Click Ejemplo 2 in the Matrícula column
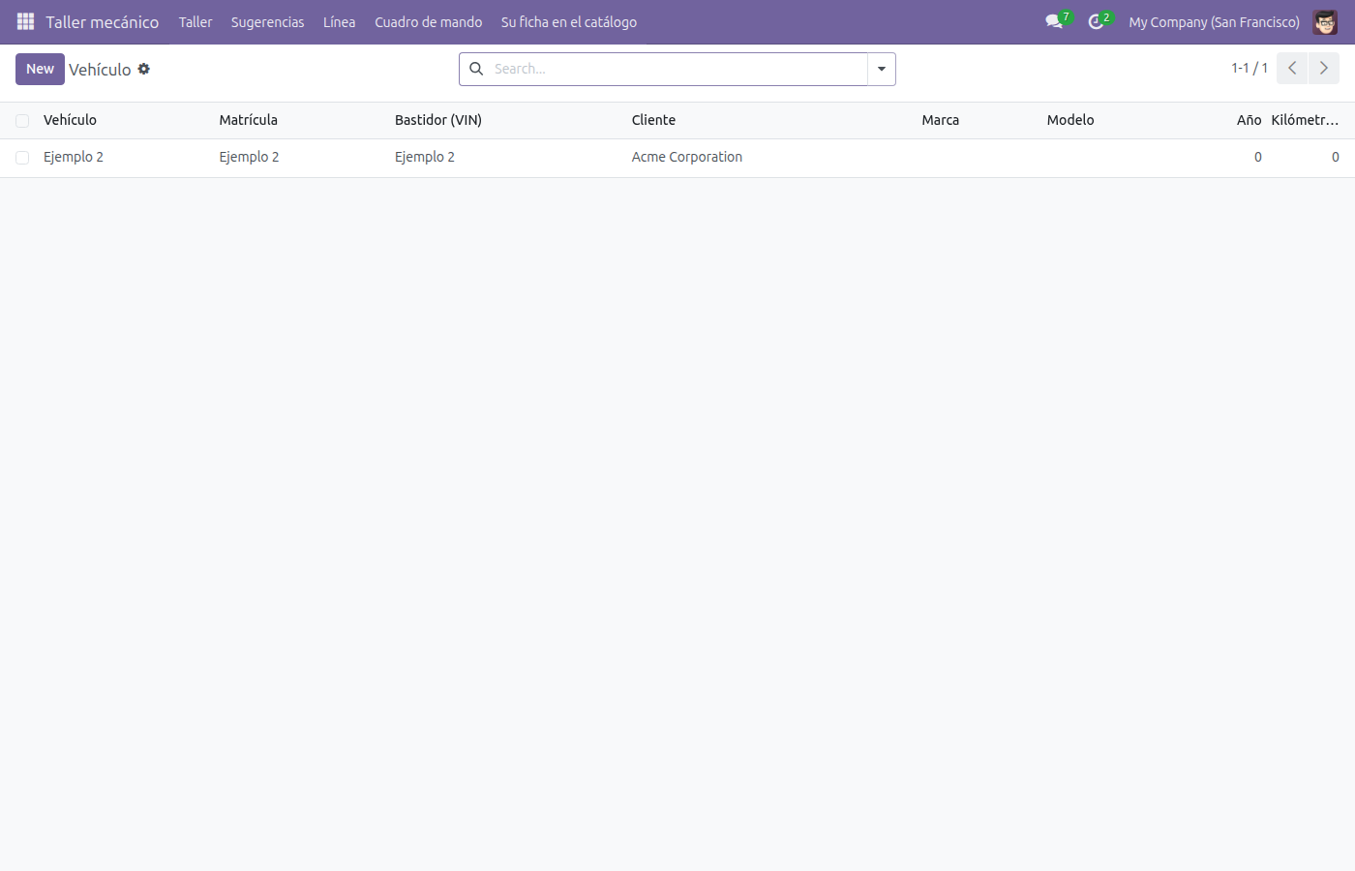 pos(249,157)
